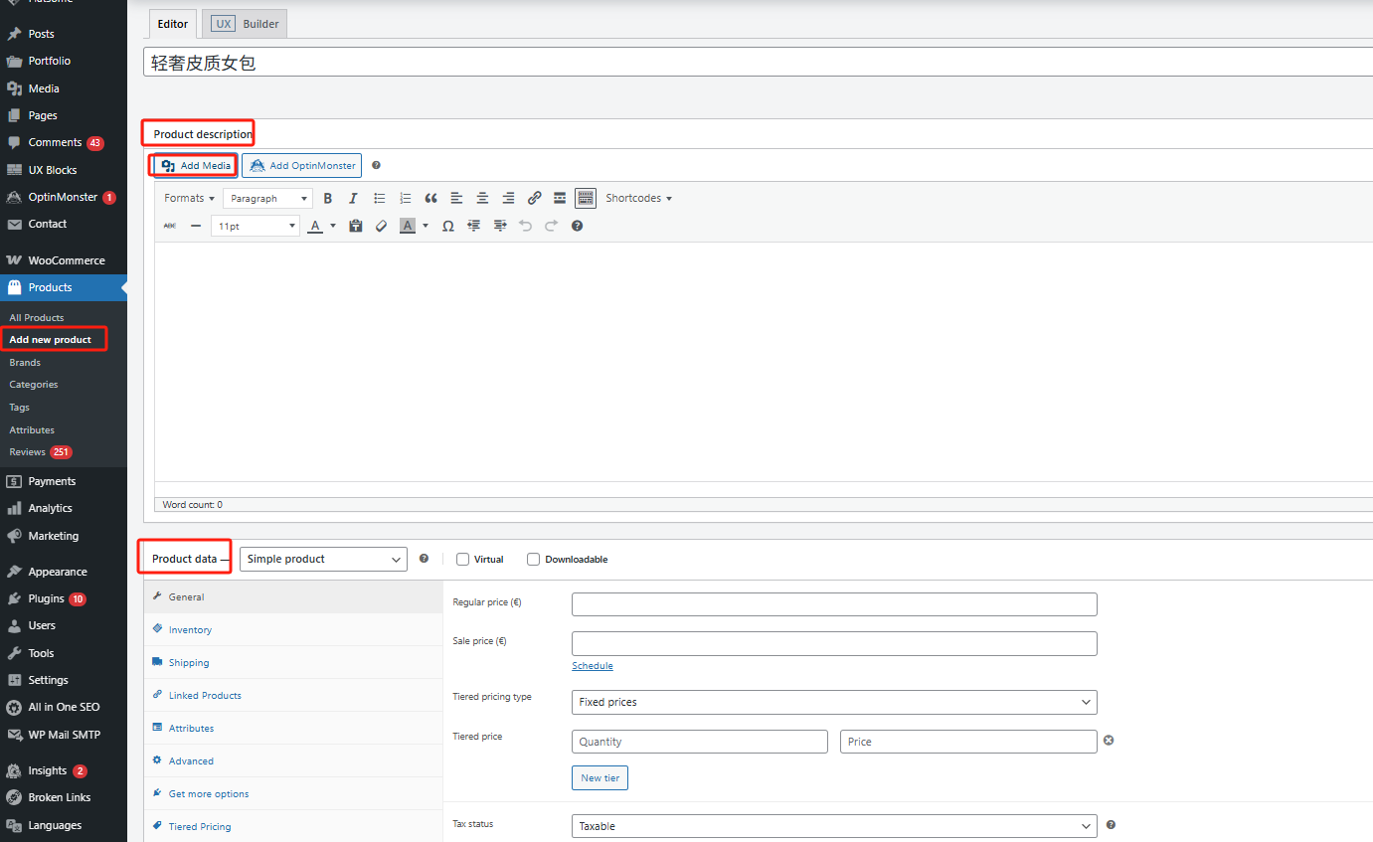Expand the Tiered pricing type dropdown
This screenshot has height=842, width=1373.
coord(834,702)
